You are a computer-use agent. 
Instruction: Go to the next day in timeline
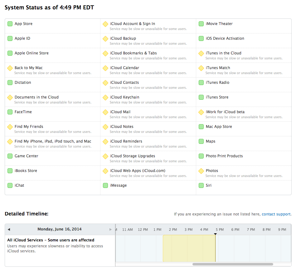[110, 230]
